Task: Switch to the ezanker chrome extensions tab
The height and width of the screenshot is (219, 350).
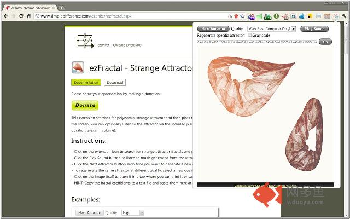Action: tap(30, 8)
